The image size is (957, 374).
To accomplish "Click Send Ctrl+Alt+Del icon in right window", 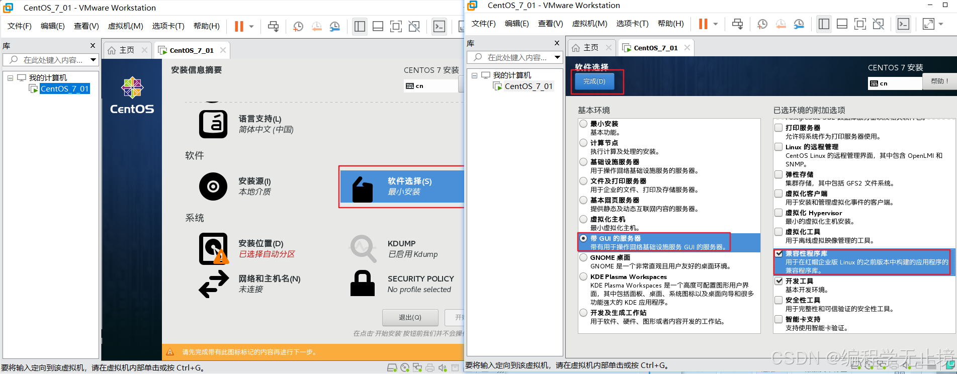I will point(737,24).
